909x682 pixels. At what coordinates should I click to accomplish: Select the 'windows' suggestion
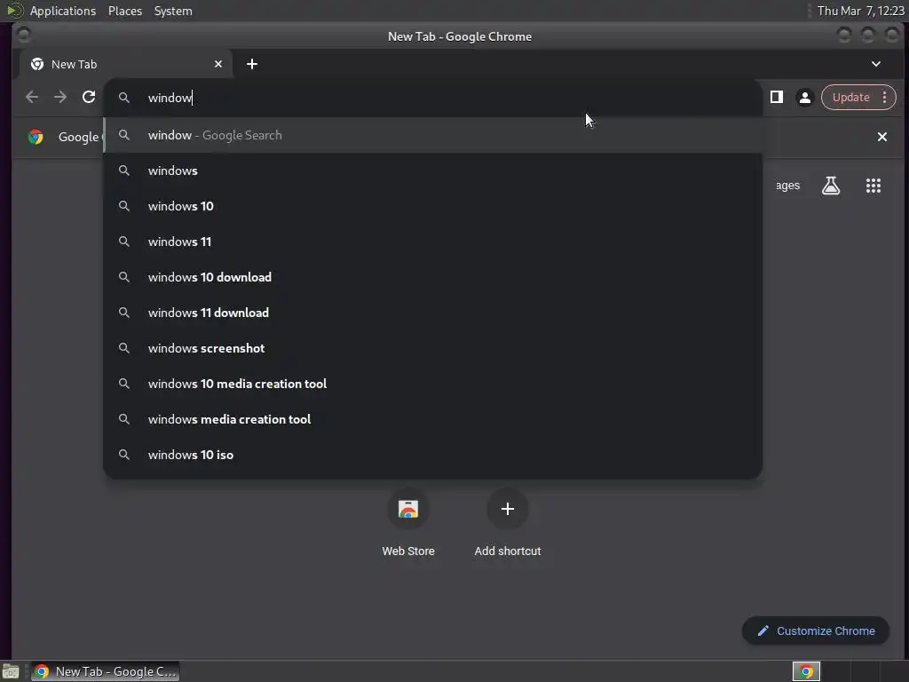tap(432, 170)
